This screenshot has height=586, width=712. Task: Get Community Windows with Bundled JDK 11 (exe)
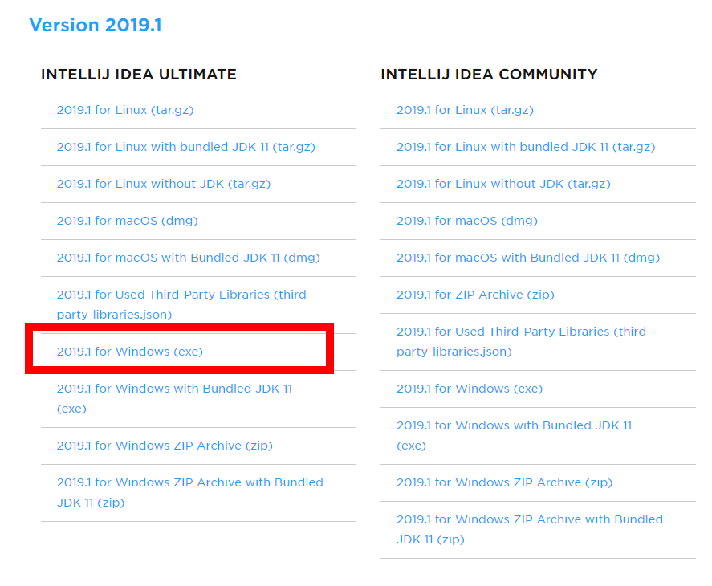(514, 435)
